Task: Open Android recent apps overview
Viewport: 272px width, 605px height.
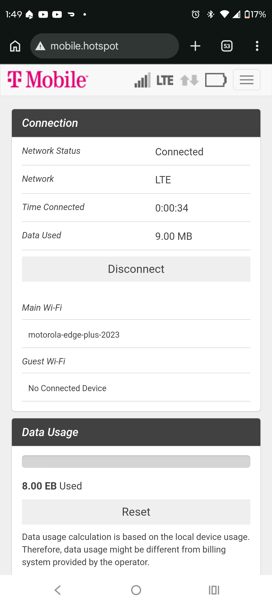Action: click(x=214, y=590)
